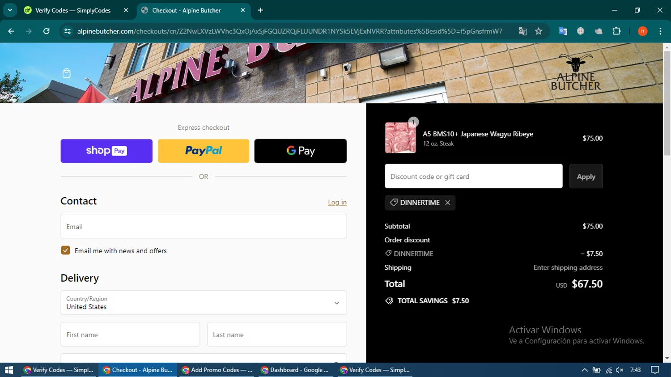Click Enter shipping address text
671x377 pixels.
(x=568, y=267)
